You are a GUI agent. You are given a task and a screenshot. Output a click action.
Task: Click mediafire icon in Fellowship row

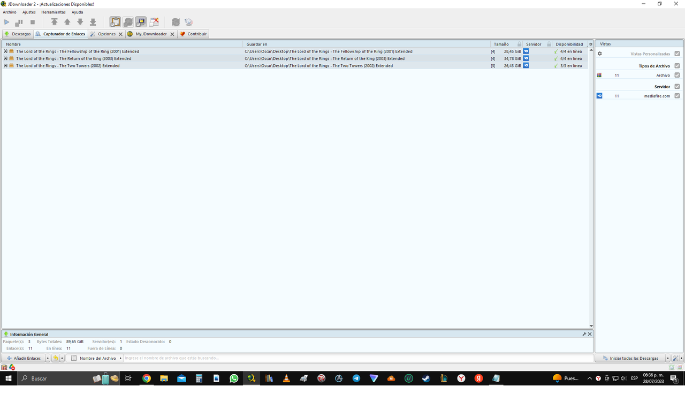[x=526, y=51]
